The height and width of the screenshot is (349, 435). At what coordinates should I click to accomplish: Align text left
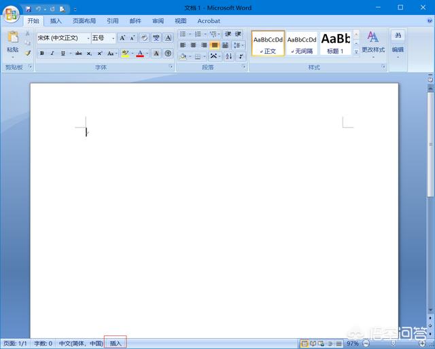tap(183, 45)
